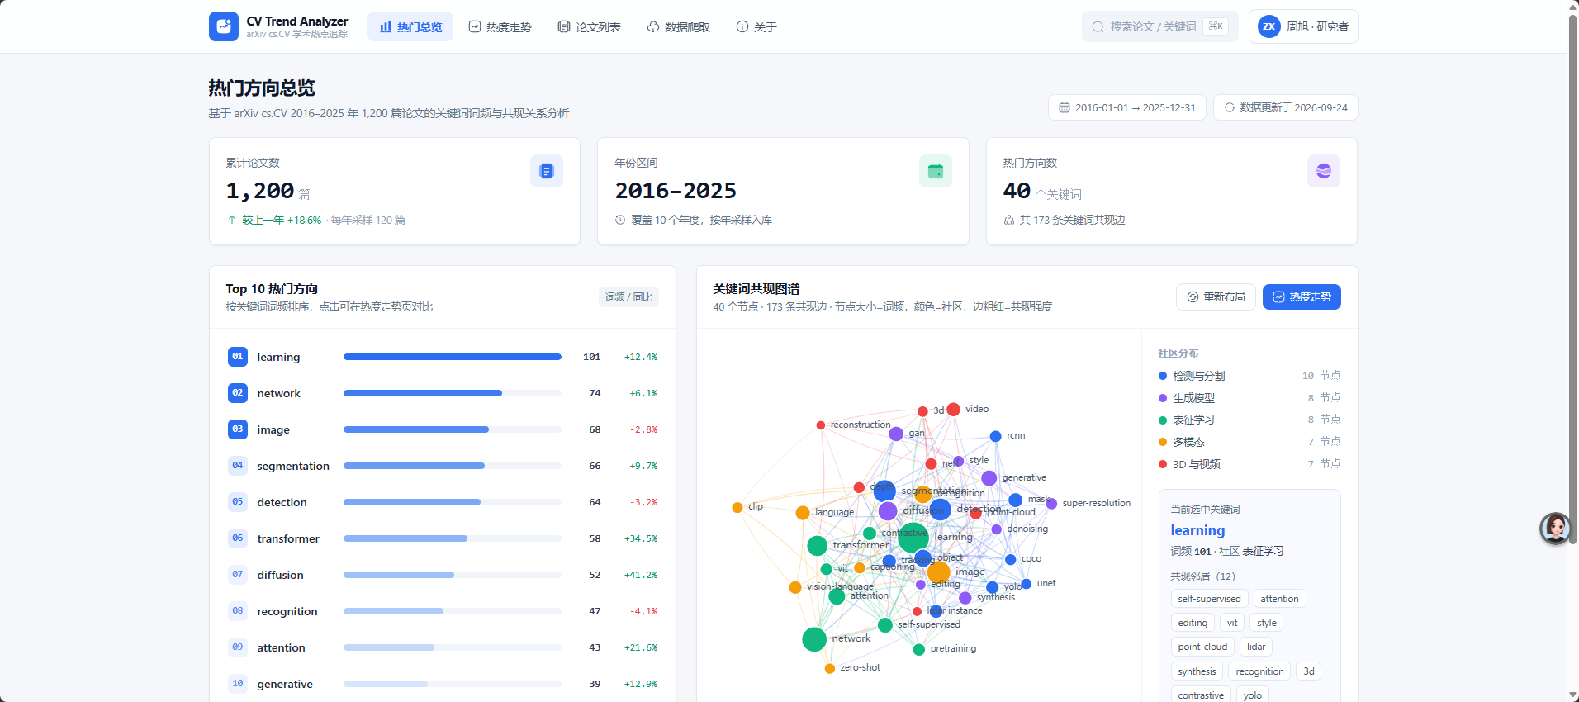The width and height of the screenshot is (1579, 702).
Task: Click the CV Trend Analyzer logo icon
Action: (x=224, y=26)
